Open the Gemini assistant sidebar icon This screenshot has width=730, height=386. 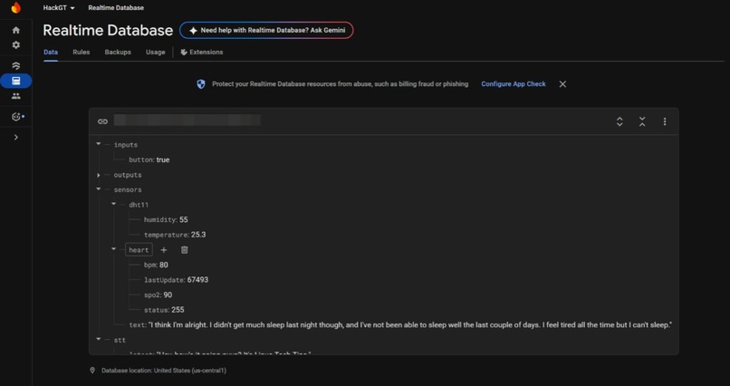coord(17,117)
